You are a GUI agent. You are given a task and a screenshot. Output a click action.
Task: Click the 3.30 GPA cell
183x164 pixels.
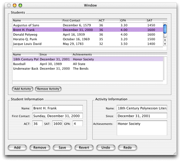[x=124, y=25]
